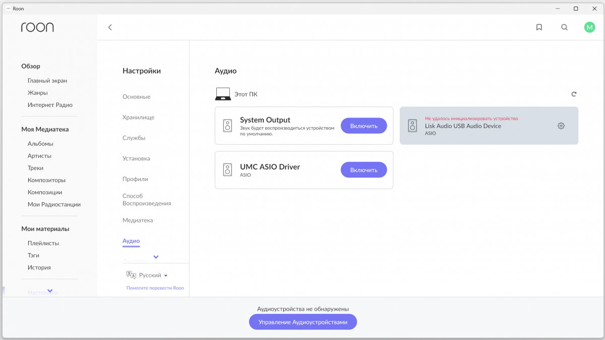This screenshot has width=605, height=340.
Task: Enable the System Output device
Action: [x=364, y=126]
